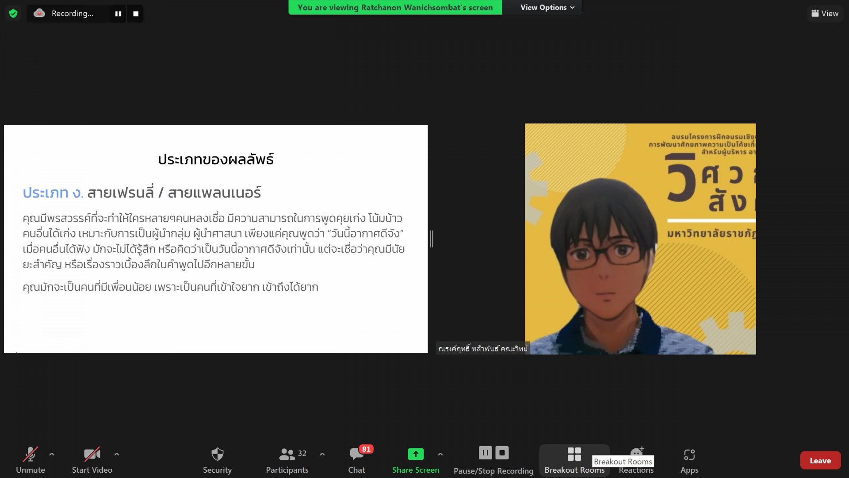Open Breakout Rooms
Viewport: 849px width, 478px height.
(x=574, y=460)
